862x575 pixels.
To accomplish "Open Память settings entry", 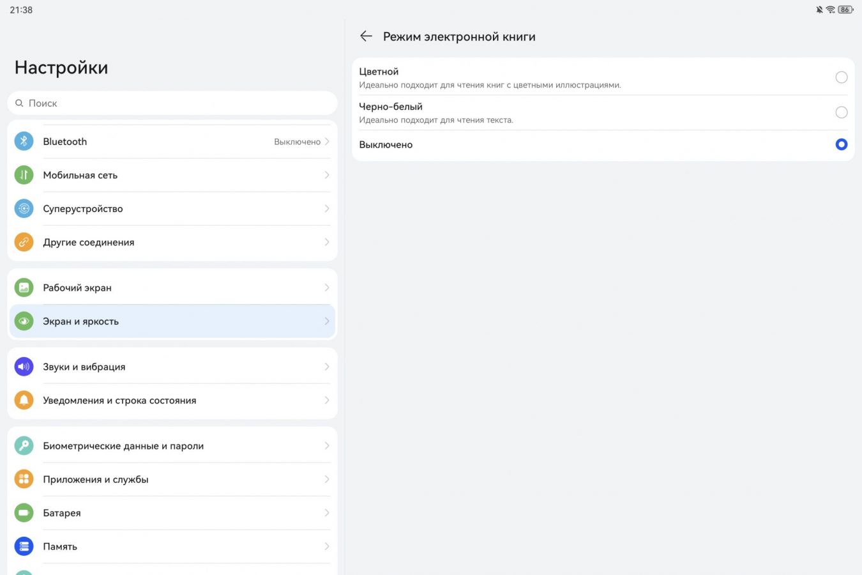I will (x=172, y=546).
